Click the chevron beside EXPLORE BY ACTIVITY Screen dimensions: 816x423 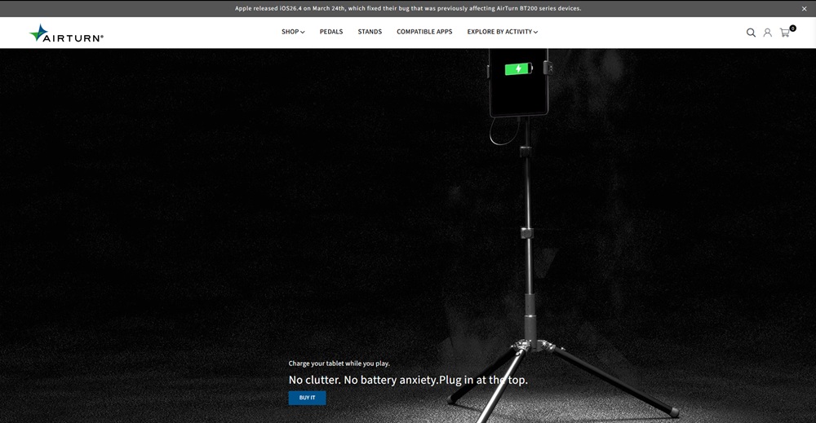coord(535,33)
